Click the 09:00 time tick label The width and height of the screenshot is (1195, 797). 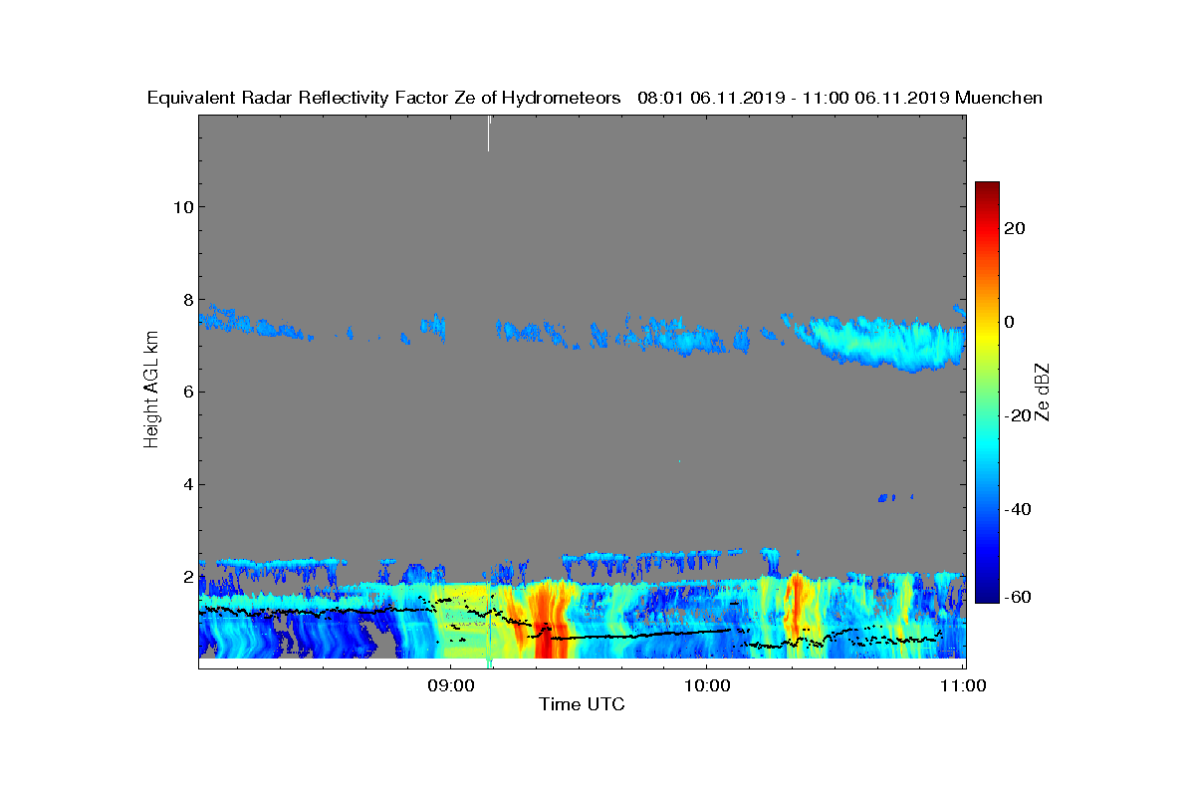pos(450,685)
